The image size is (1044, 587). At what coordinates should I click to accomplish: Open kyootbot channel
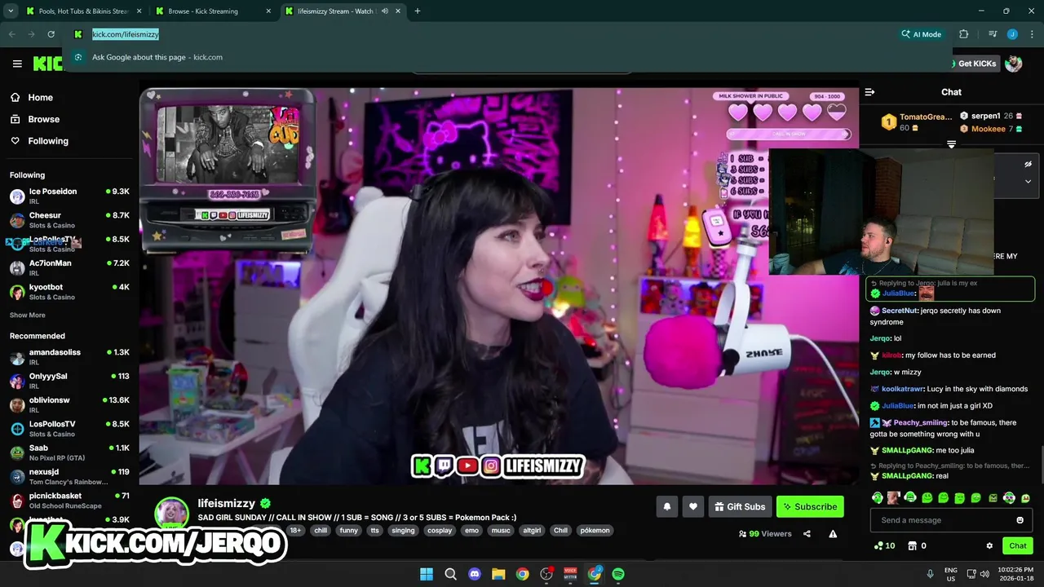click(69, 292)
